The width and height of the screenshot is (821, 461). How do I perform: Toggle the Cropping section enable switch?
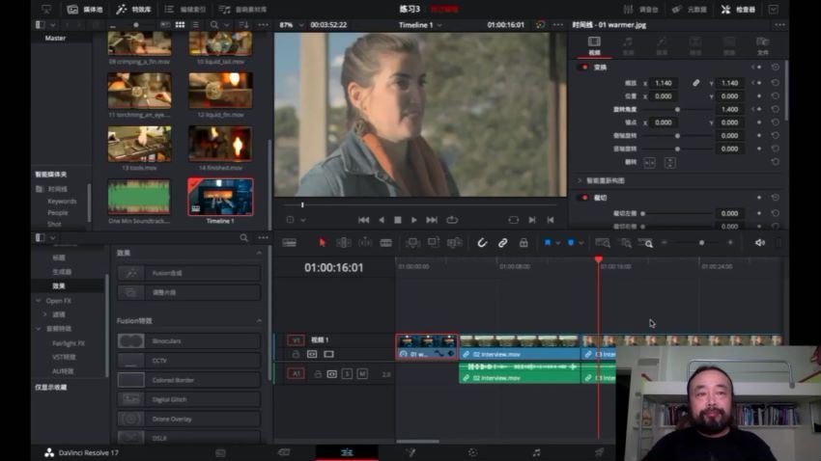click(584, 198)
